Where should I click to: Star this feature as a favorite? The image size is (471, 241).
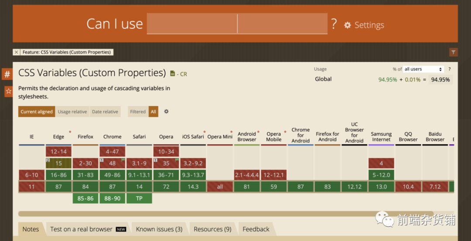click(x=8, y=91)
